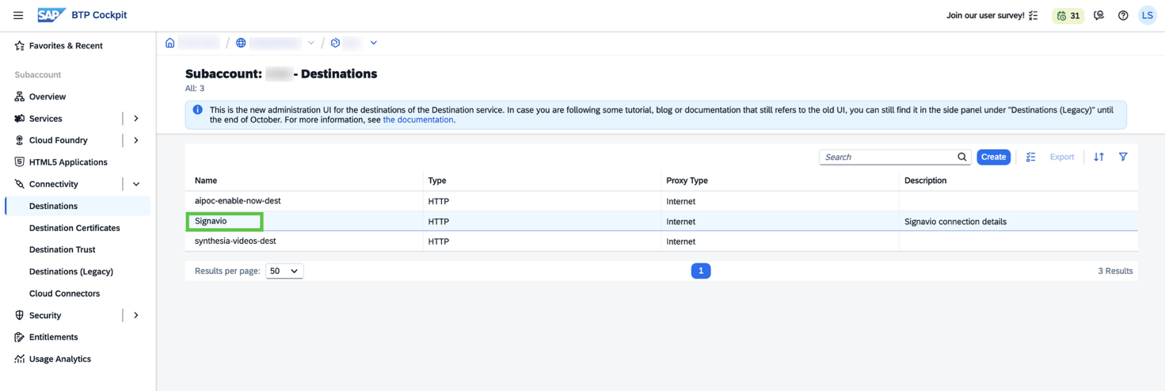Click the Services sidebar icon

[x=19, y=119]
